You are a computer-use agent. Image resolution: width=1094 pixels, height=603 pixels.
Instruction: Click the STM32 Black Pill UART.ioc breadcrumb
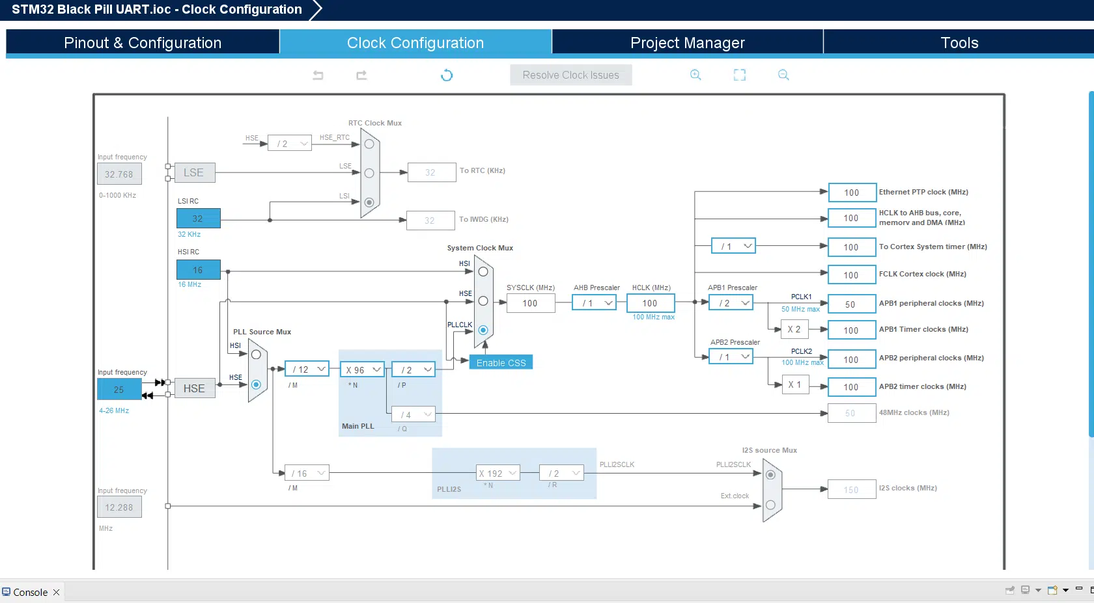(157, 10)
